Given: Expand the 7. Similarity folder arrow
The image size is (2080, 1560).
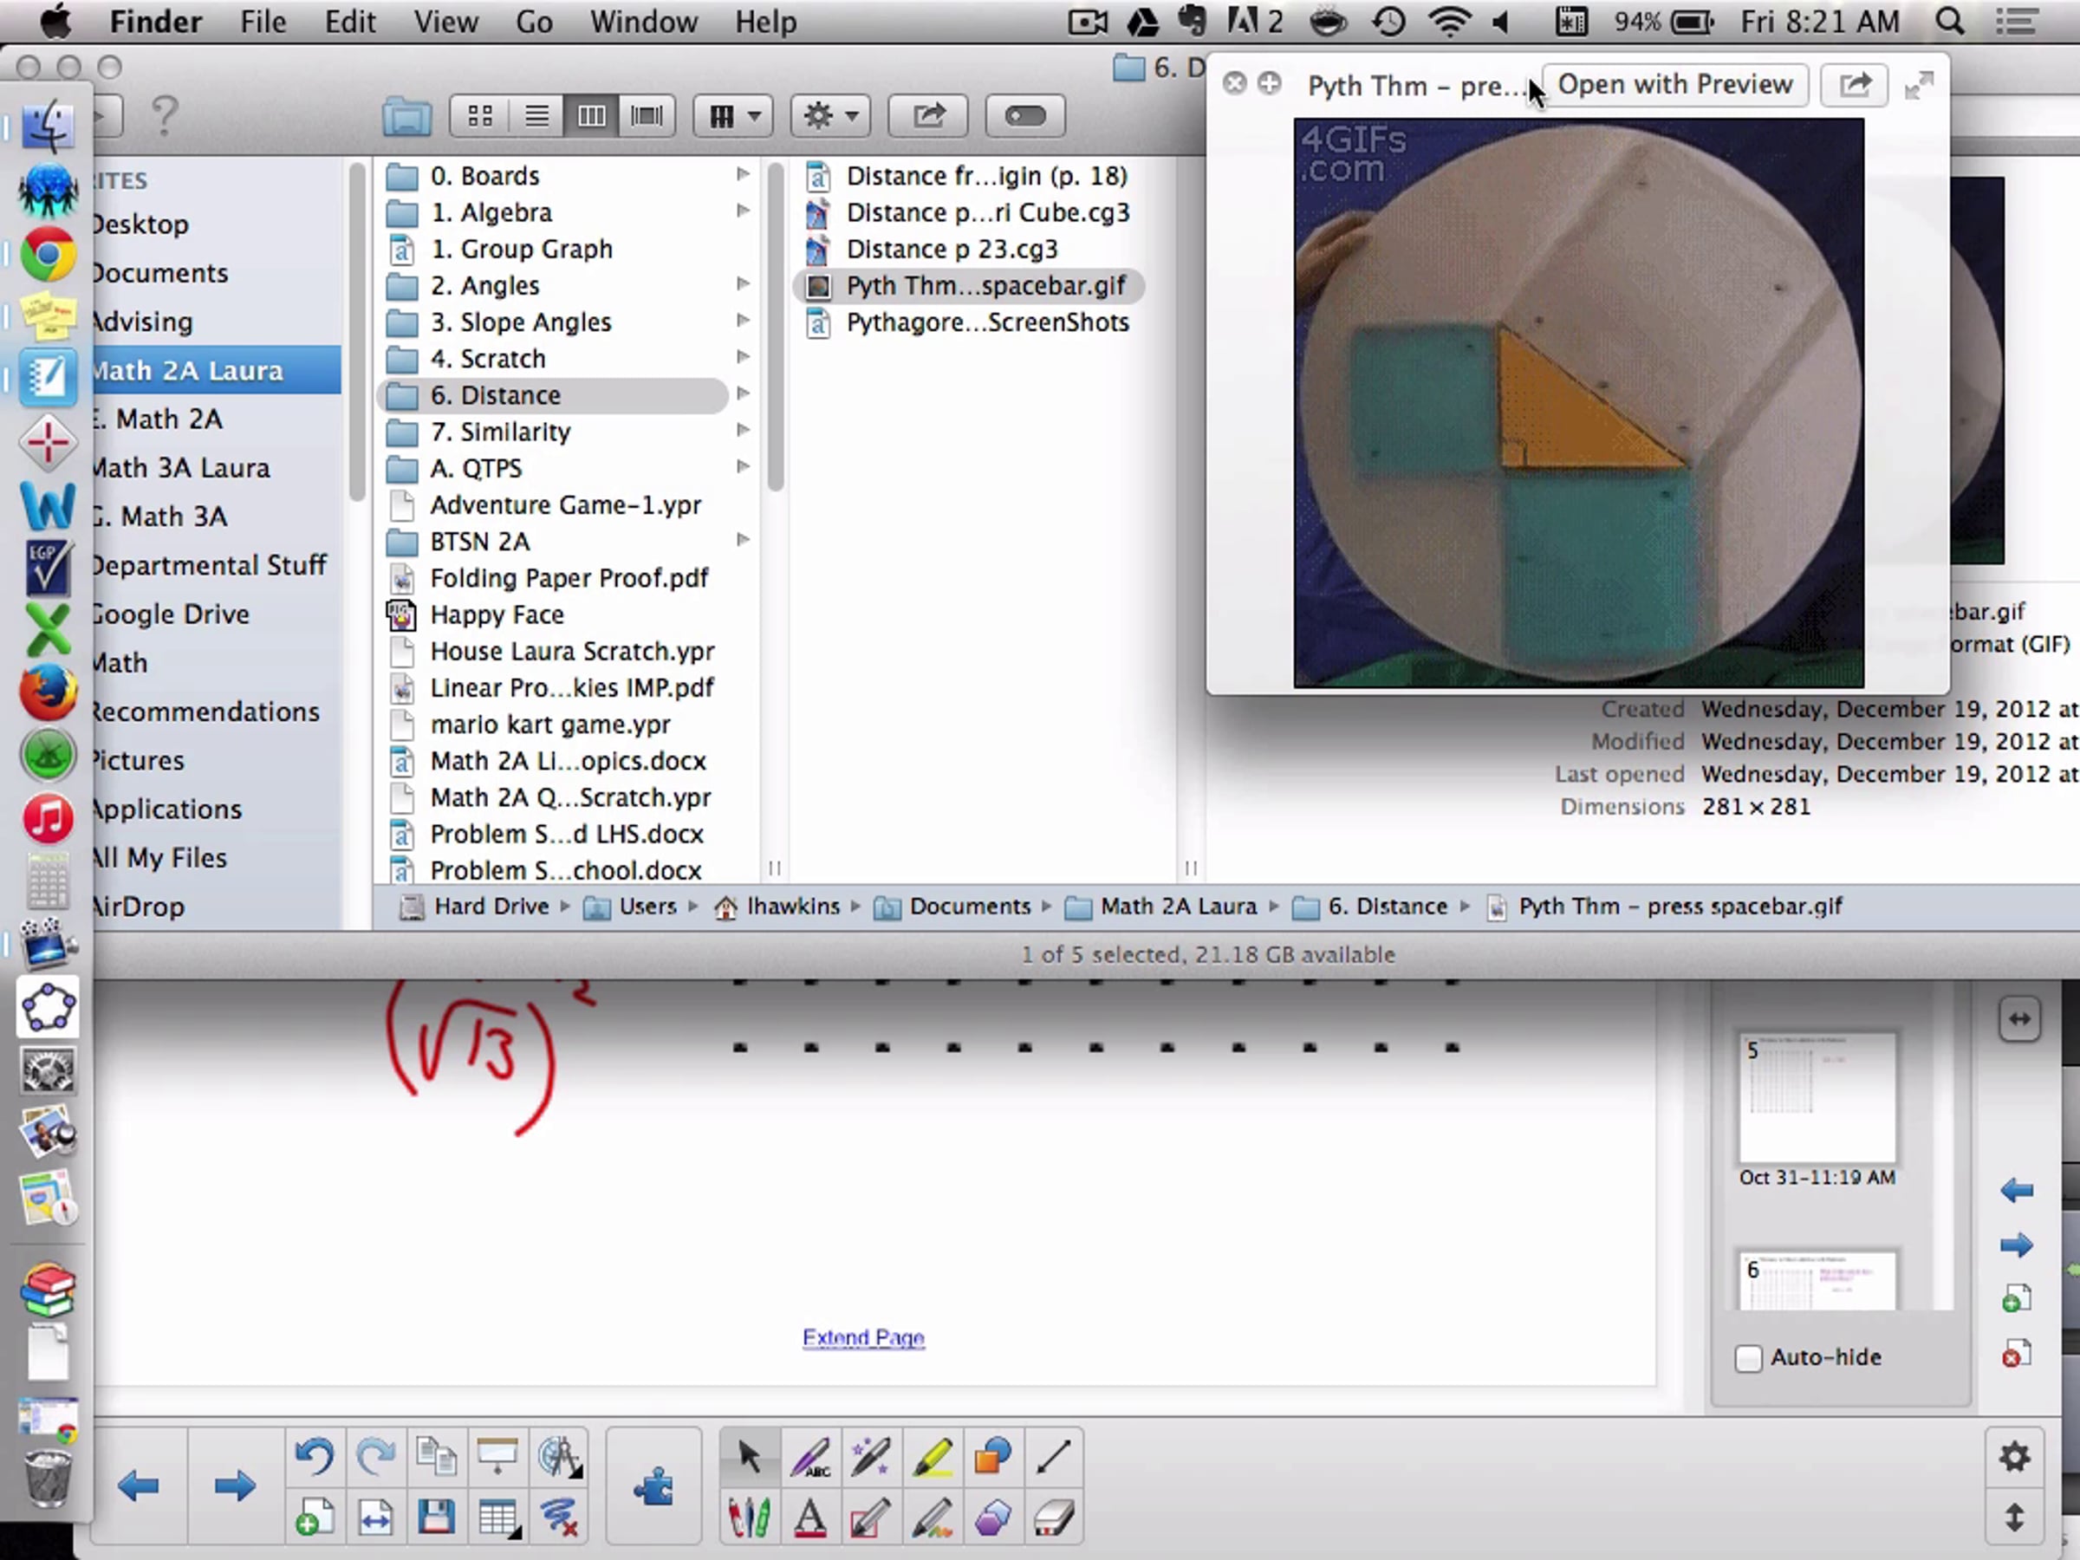Looking at the screenshot, I should click(x=743, y=431).
